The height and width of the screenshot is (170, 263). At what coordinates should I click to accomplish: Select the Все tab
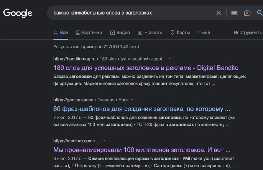coord(60,32)
